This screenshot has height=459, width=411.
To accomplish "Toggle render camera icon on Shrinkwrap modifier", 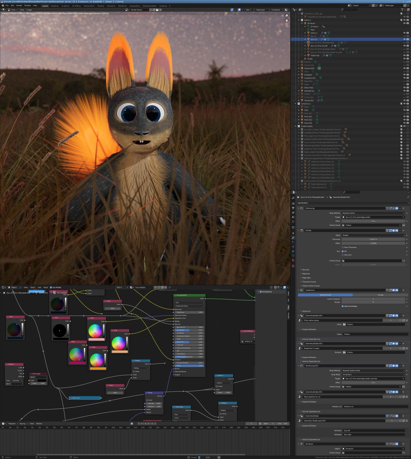I will [x=397, y=208].
